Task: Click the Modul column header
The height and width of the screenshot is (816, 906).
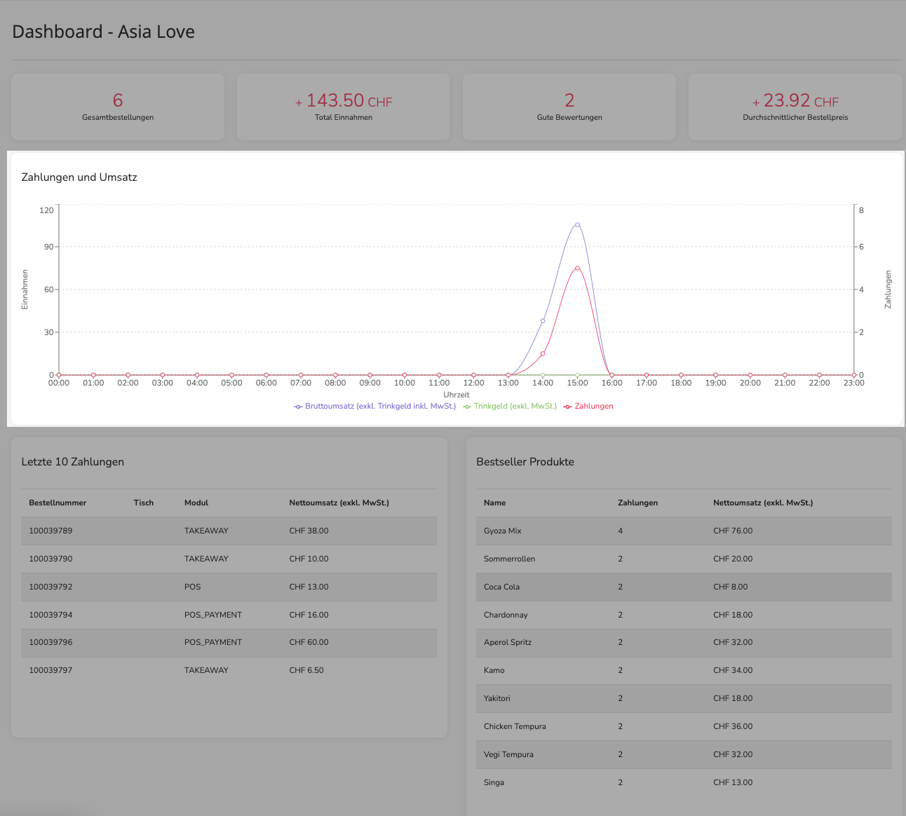Action: pyautogui.click(x=196, y=503)
